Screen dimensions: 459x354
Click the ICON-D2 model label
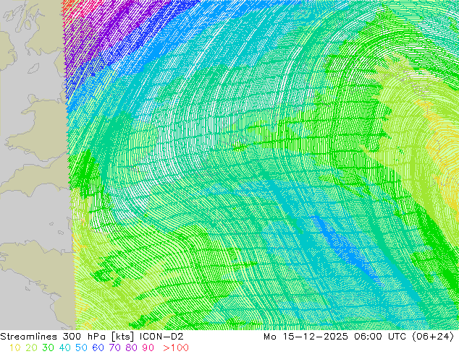pyautogui.click(x=161, y=337)
